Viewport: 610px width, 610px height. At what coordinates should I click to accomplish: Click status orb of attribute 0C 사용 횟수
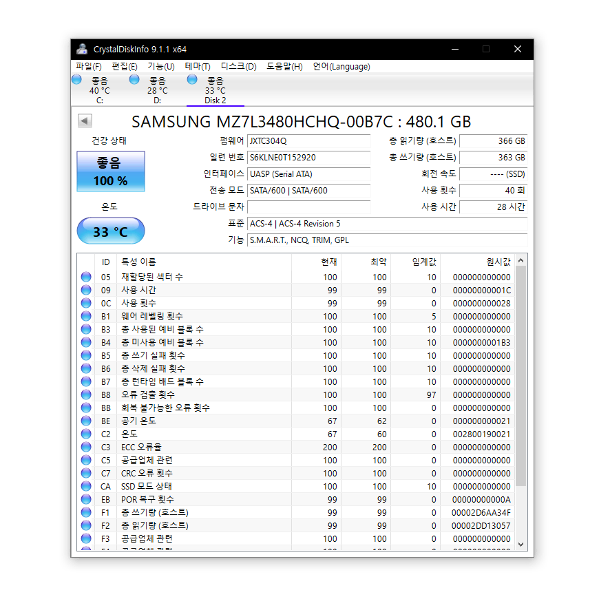(86, 303)
